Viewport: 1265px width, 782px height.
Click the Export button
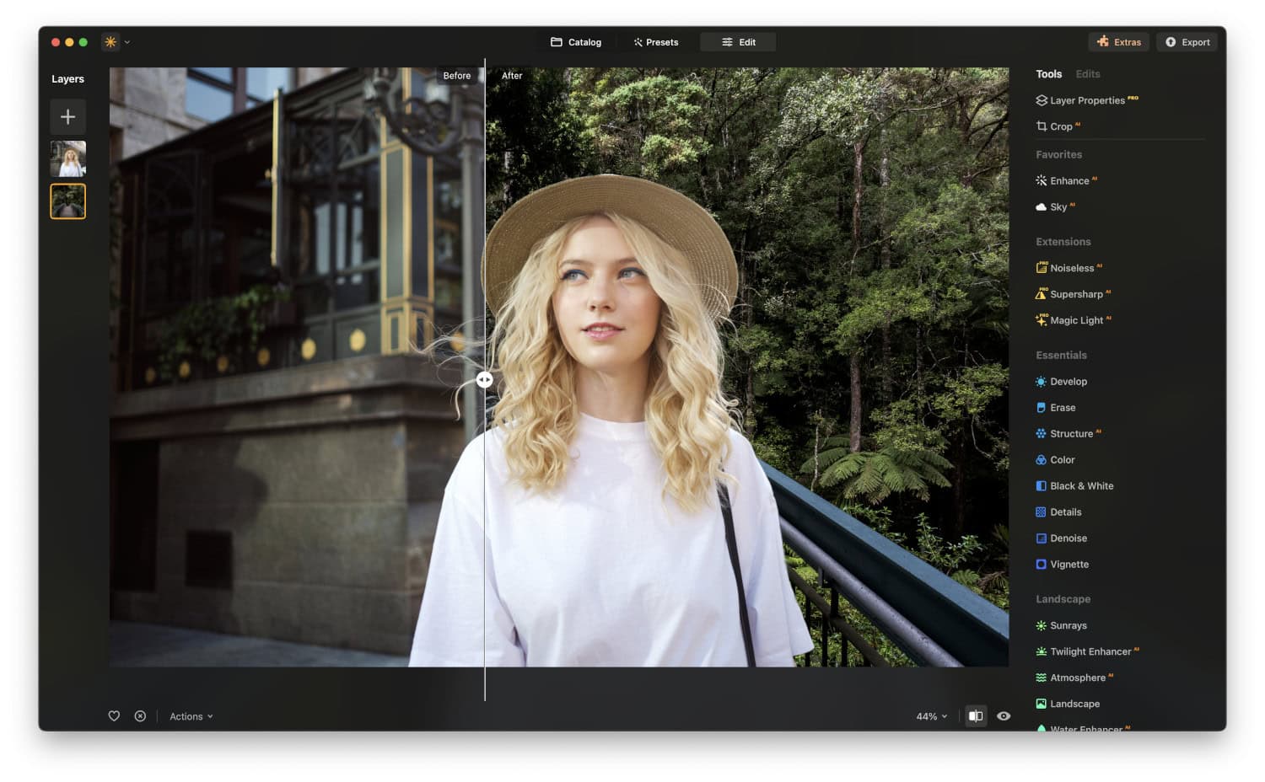tap(1187, 41)
